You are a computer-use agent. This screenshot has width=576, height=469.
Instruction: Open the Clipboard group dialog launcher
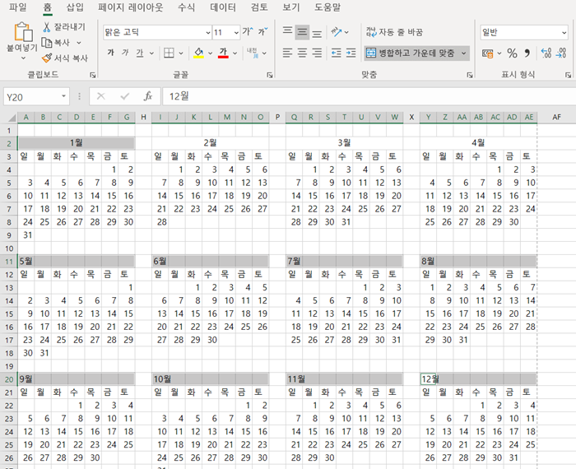[92, 75]
